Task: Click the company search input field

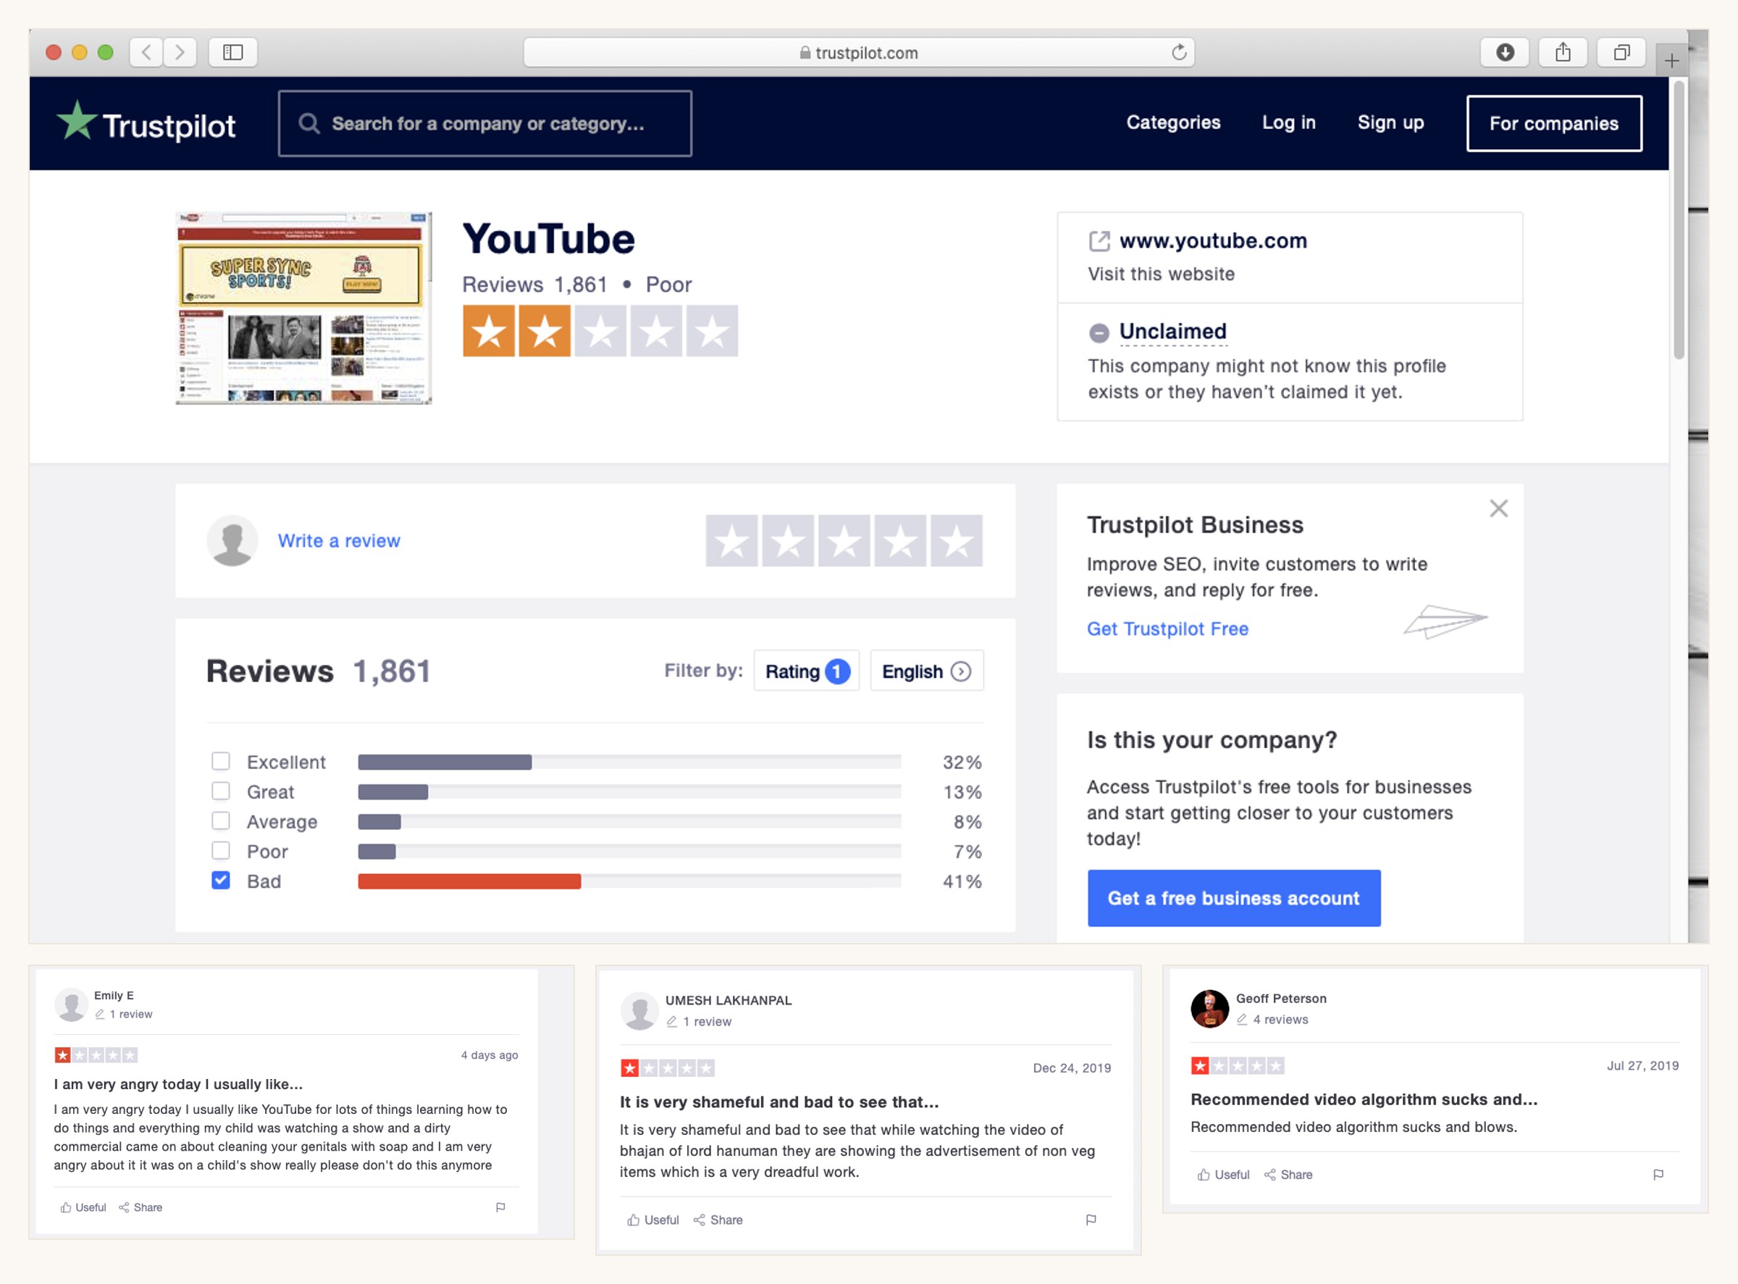Action: coord(485,124)
